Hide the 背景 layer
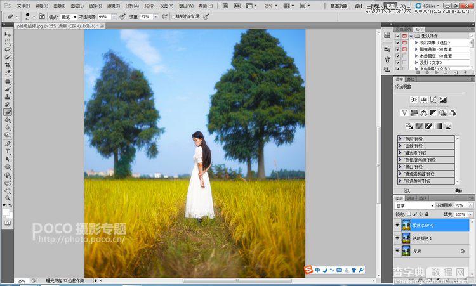 397,251
